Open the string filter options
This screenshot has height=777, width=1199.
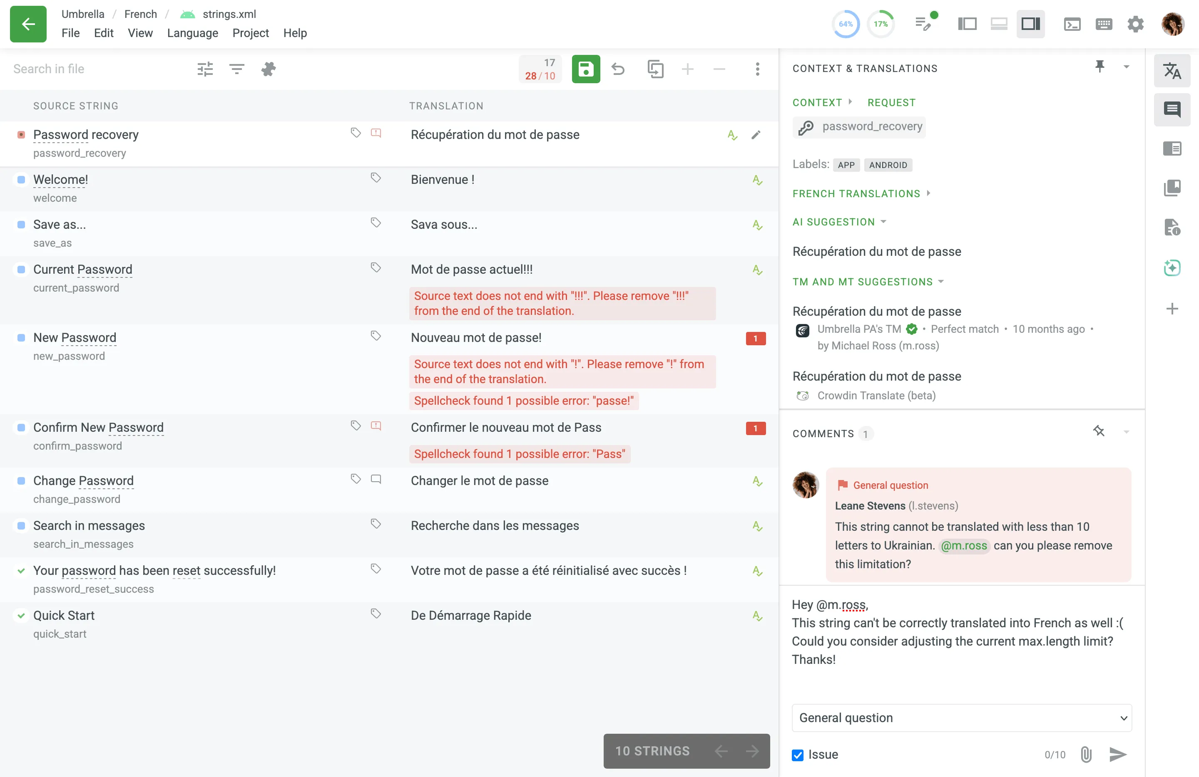(237, 69)
